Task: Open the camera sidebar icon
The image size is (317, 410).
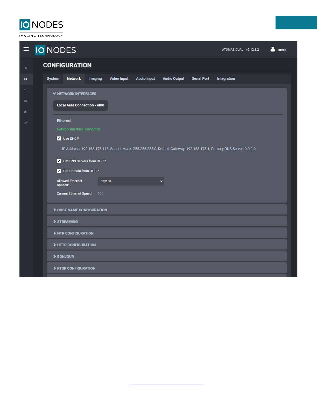Action: [26, 101]
